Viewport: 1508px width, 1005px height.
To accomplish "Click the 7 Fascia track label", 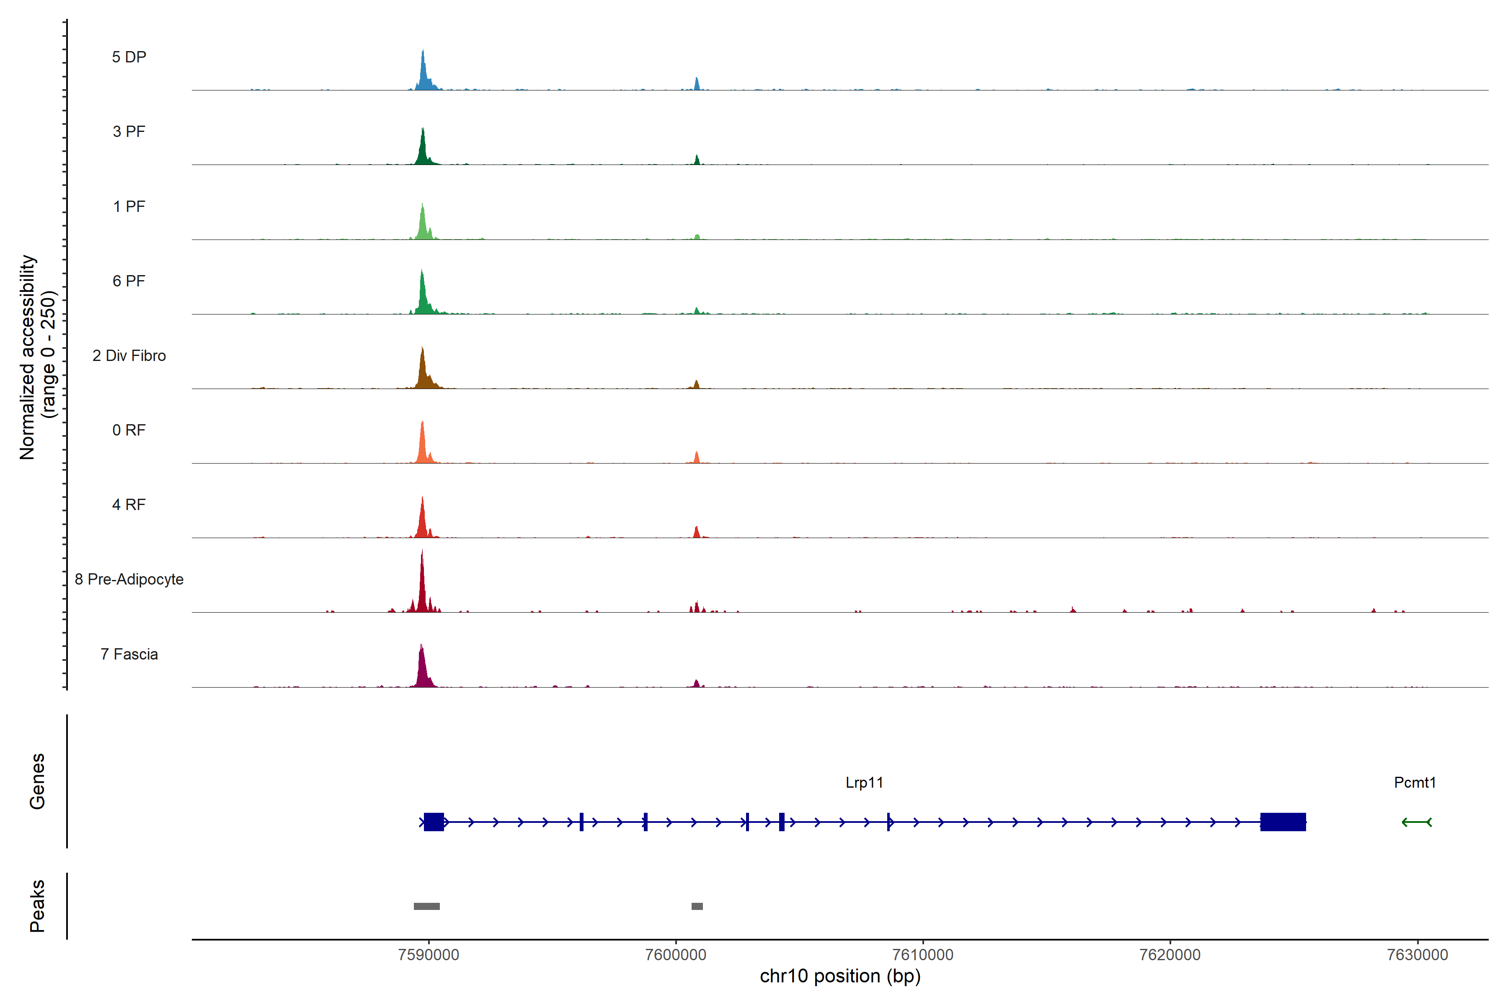I will tap(129, 654).
